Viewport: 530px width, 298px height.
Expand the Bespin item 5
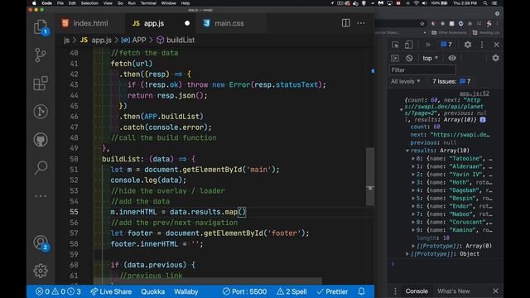pos(413,199)
